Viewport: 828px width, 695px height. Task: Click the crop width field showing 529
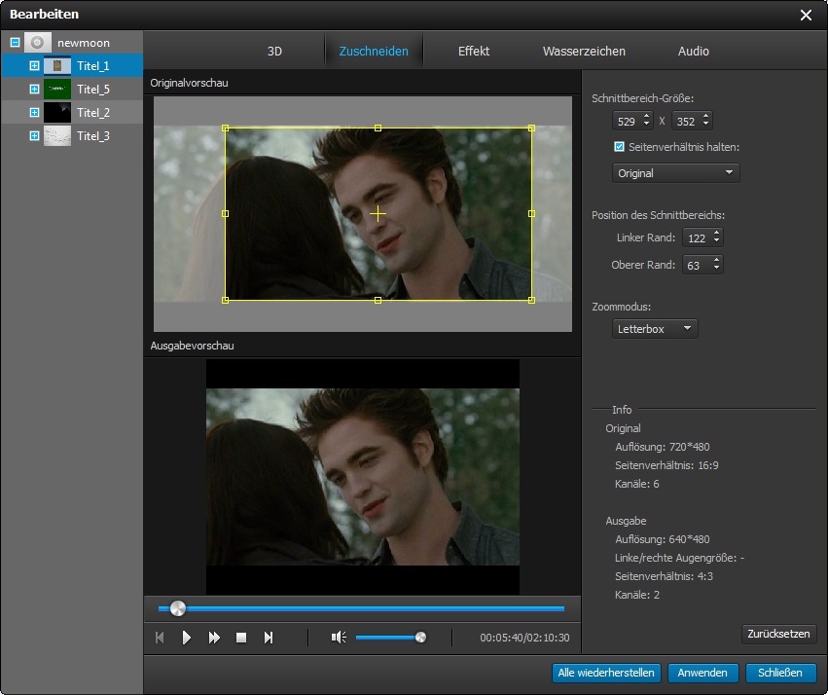(628, 121)
